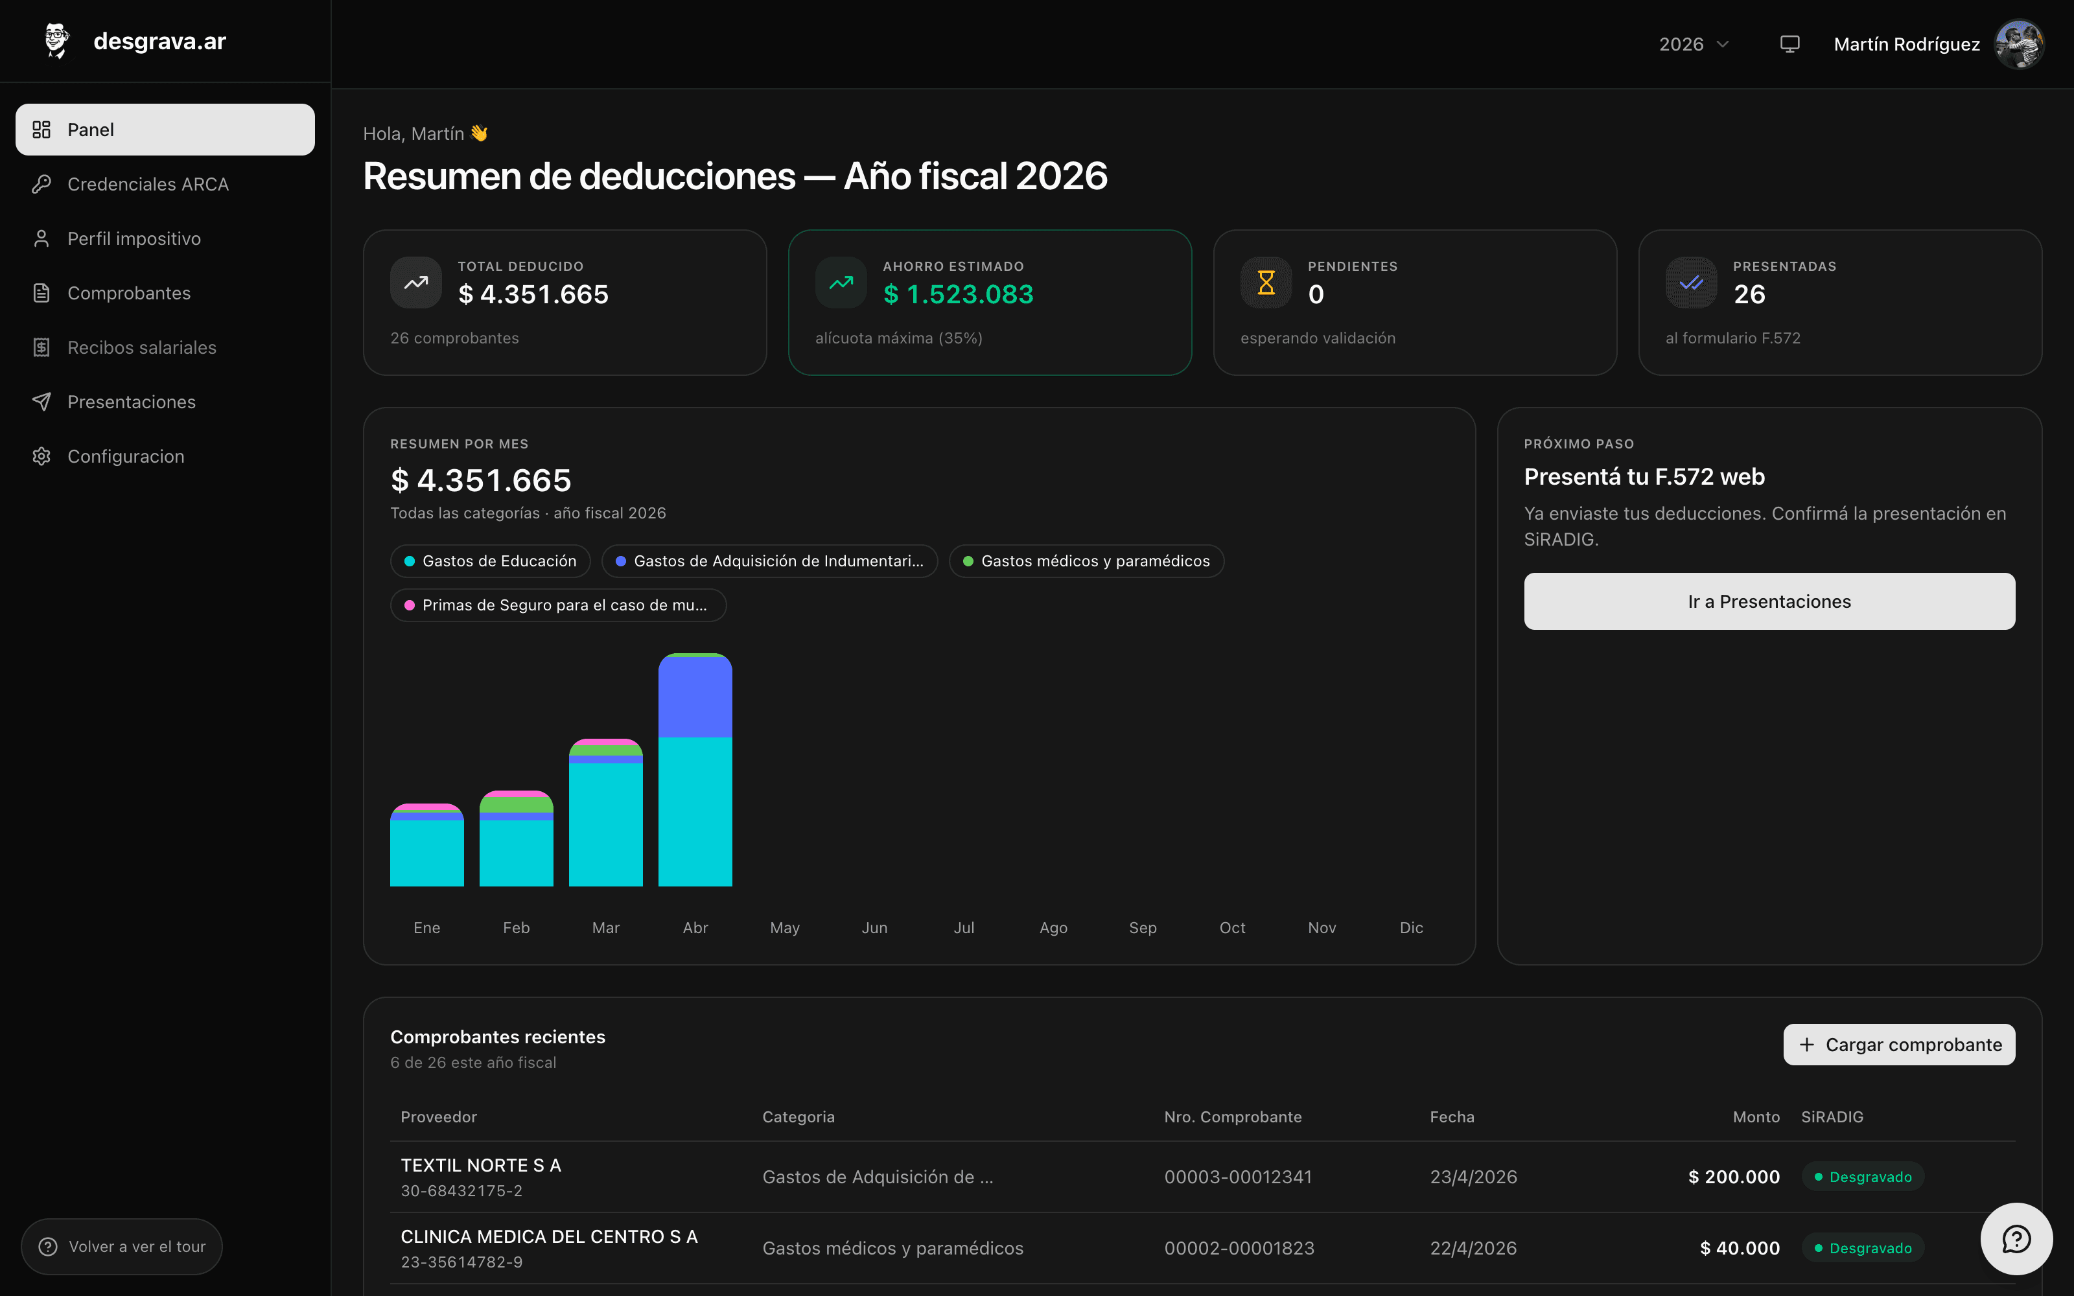Image resolution: width=2074 pixels, height=1296 pixels.
Task: Click the Total Deducido value $ 4.351.665
Action: point(533,294)
